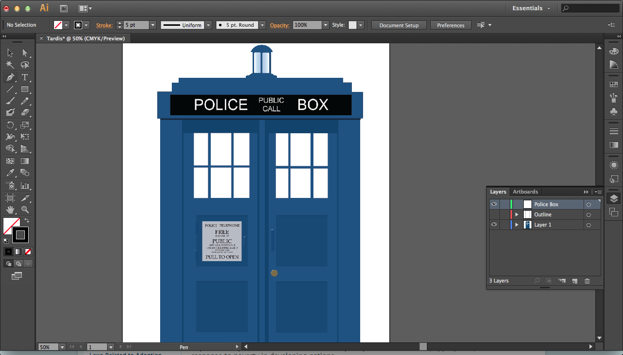This screenshot has height=355, width=623.
Task: Select the Zoom tool
Action: 25,210
